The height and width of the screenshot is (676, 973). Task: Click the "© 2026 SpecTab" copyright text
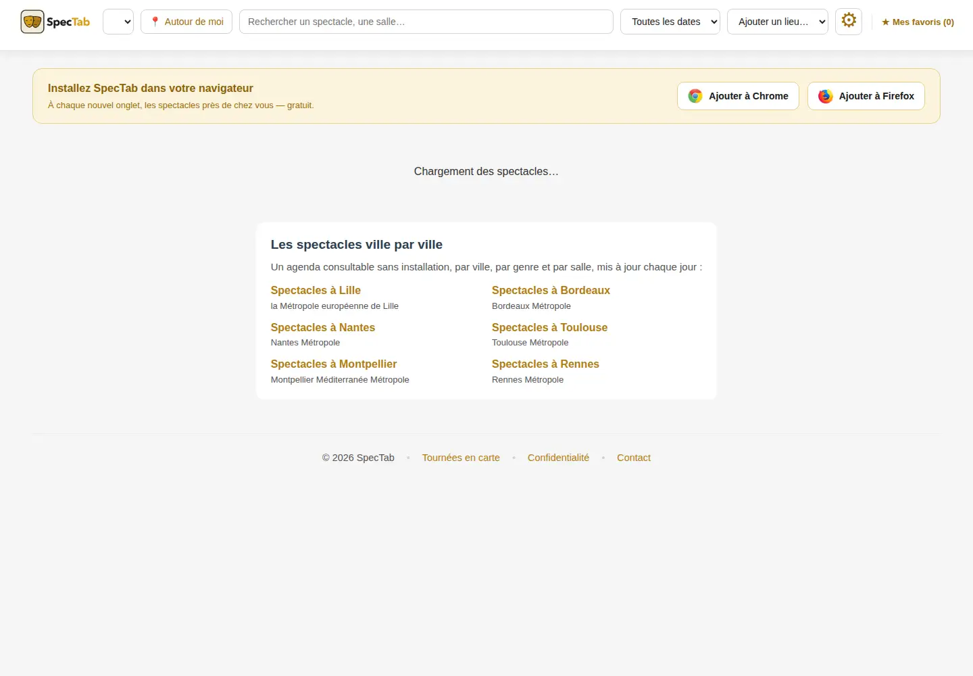358,458
